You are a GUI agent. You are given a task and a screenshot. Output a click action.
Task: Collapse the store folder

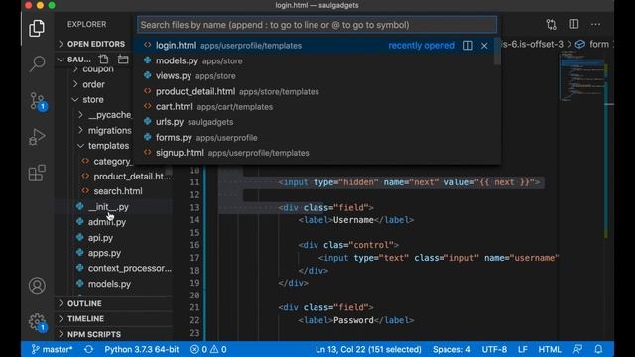click(x=93, y=99)
